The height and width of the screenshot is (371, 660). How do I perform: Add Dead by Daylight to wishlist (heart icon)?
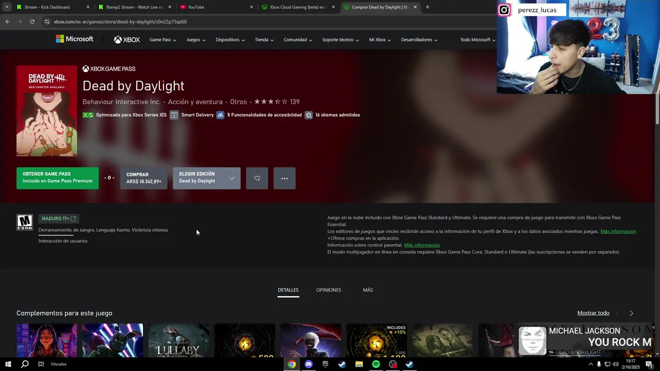(257, 178)
